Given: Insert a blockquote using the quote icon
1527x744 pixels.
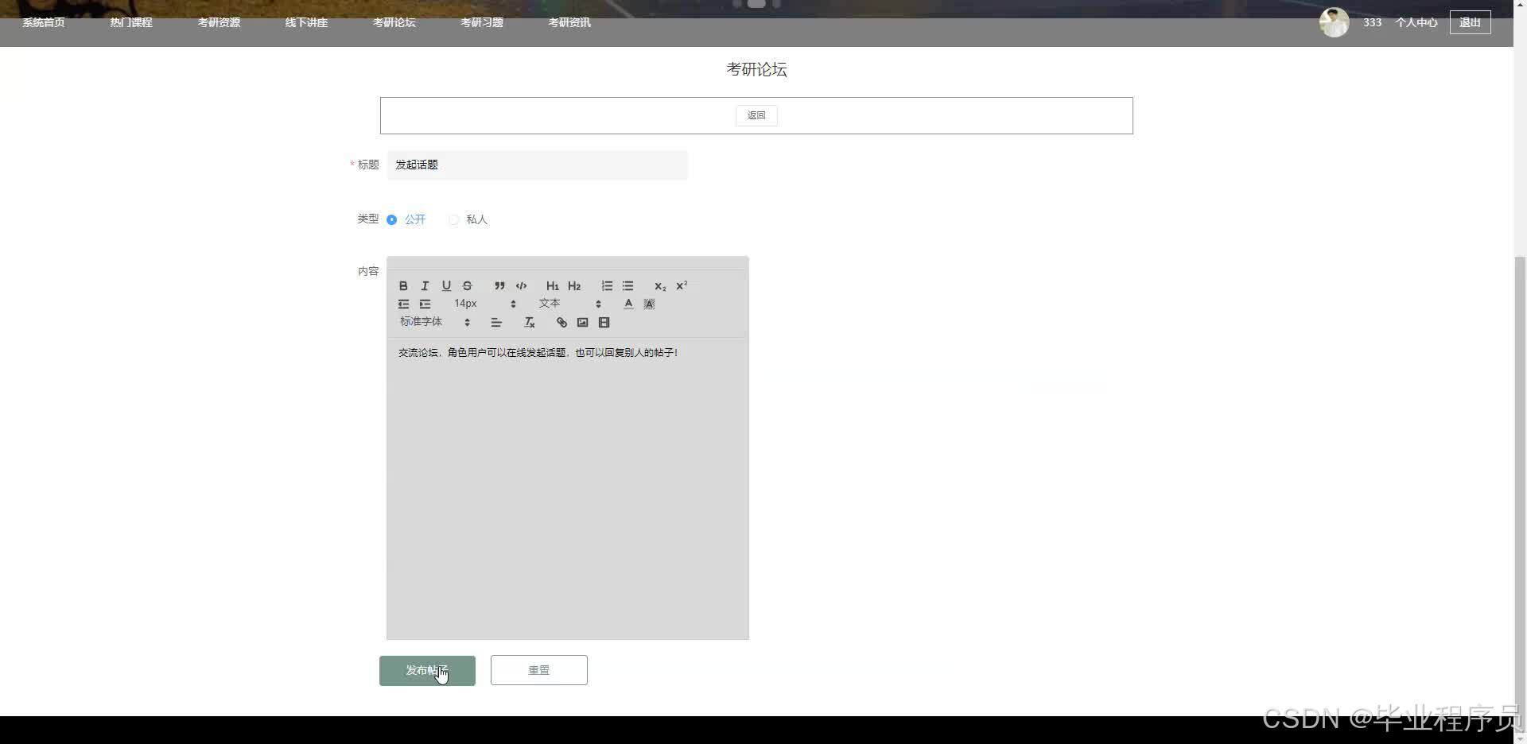Looking at the screenshot, I should (x=499, y=285).
